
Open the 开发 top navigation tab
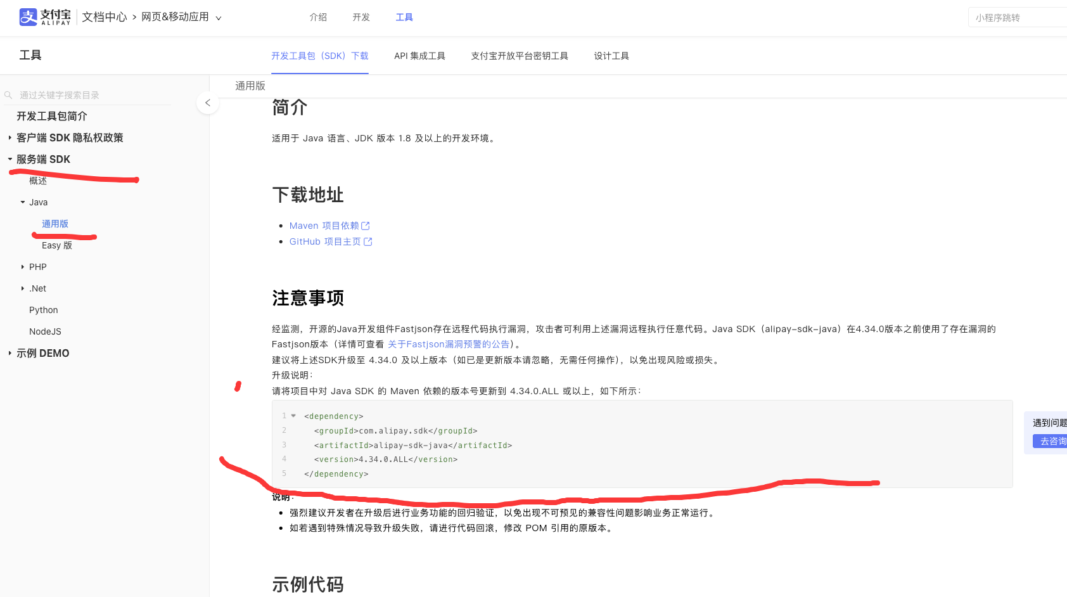point(361,17)
